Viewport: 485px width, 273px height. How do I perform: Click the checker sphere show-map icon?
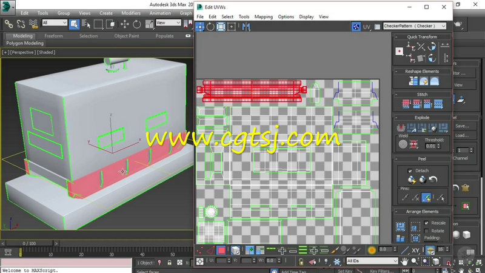click(356, 27)
